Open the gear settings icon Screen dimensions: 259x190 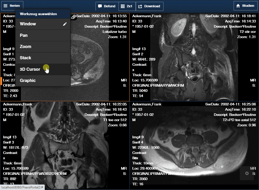point(247,173)
